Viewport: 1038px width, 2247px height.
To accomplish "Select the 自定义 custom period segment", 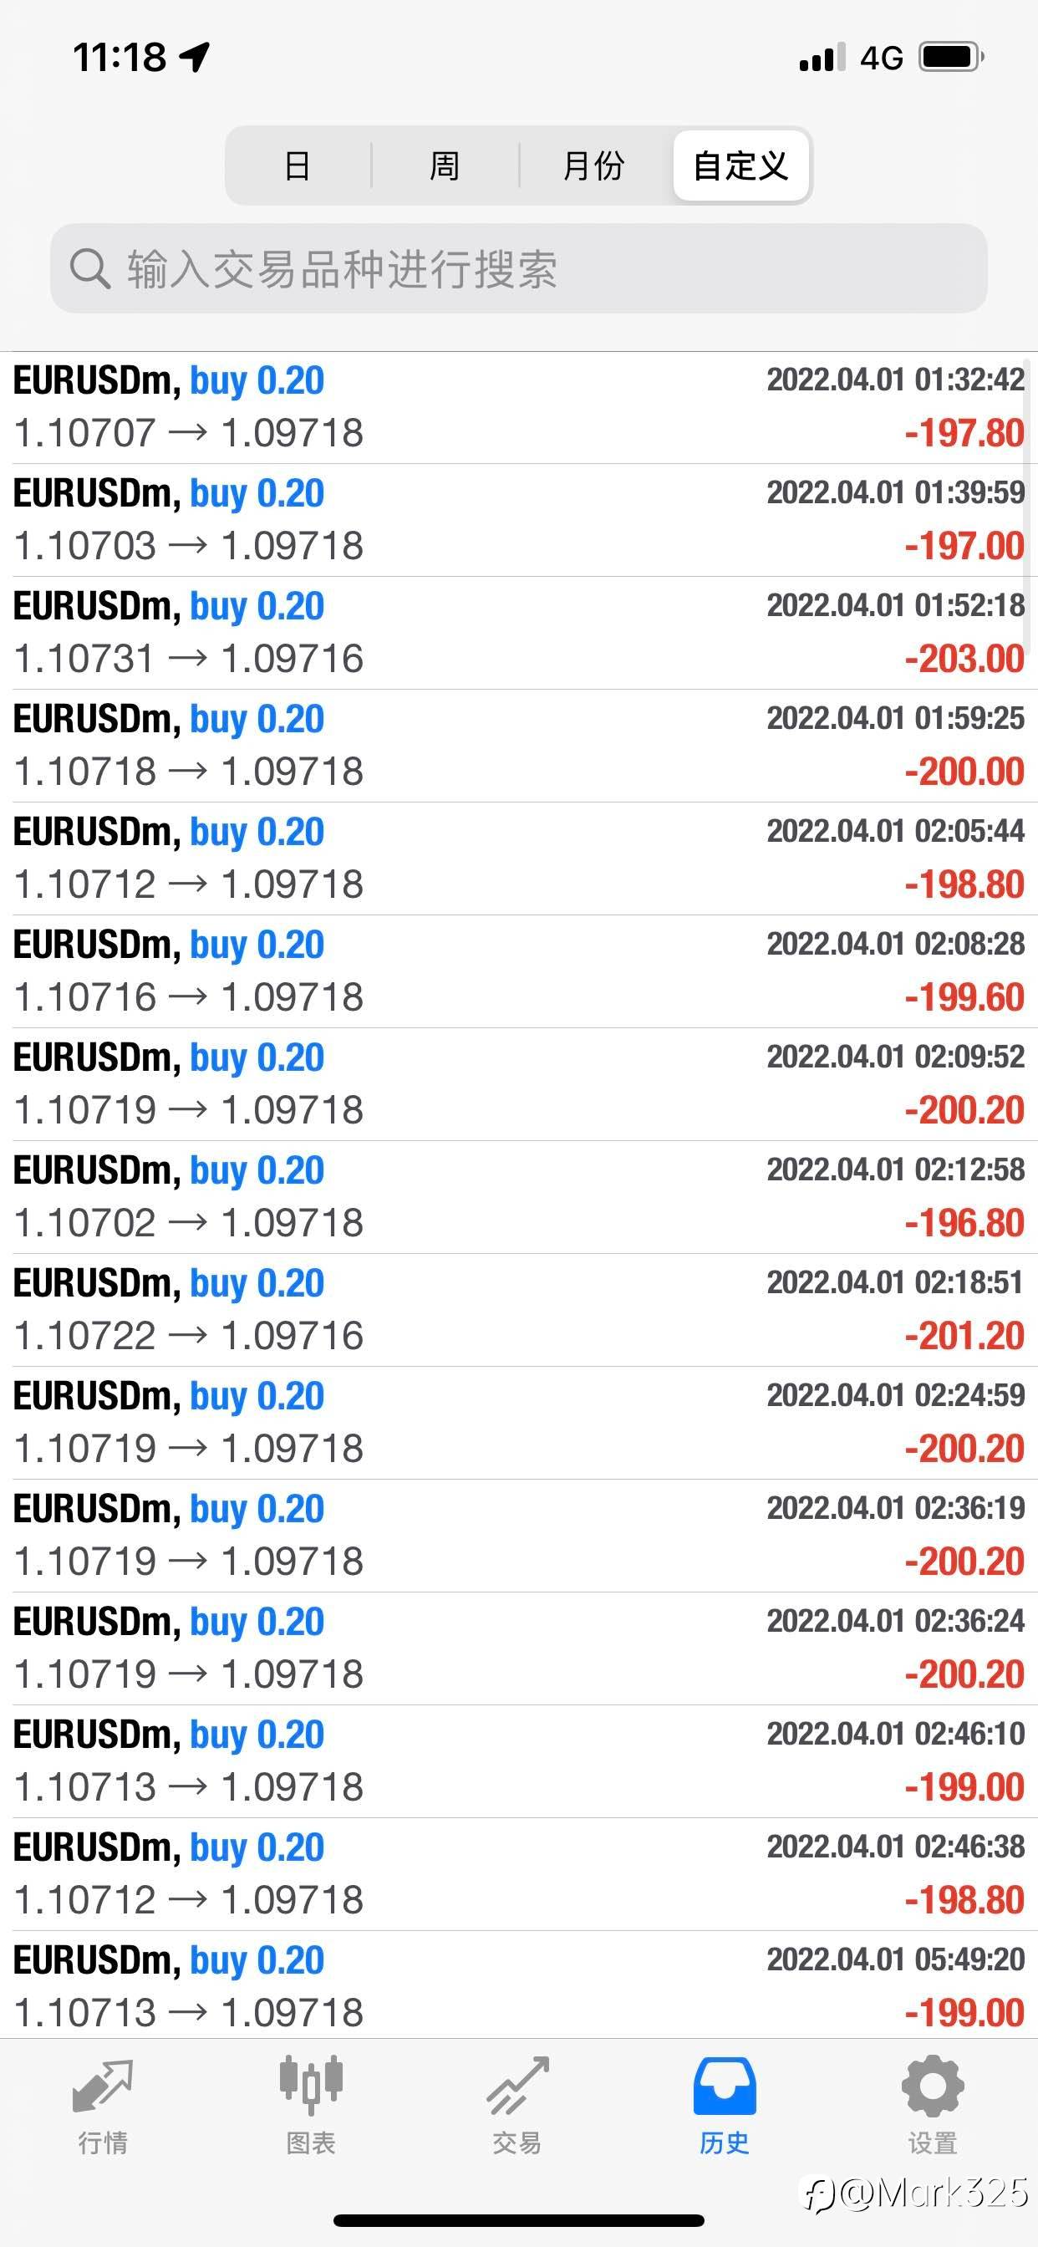I will 740,165.
